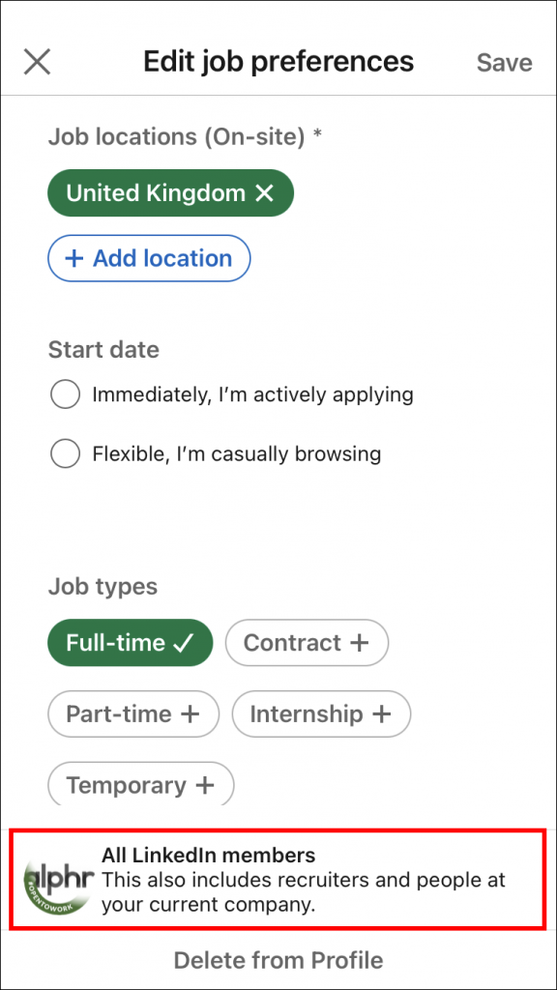The height and width of the screenshot is (990, 557).
Task: Select 'Immediately, I'm actively applying'
Action: [x=65, y=394]
